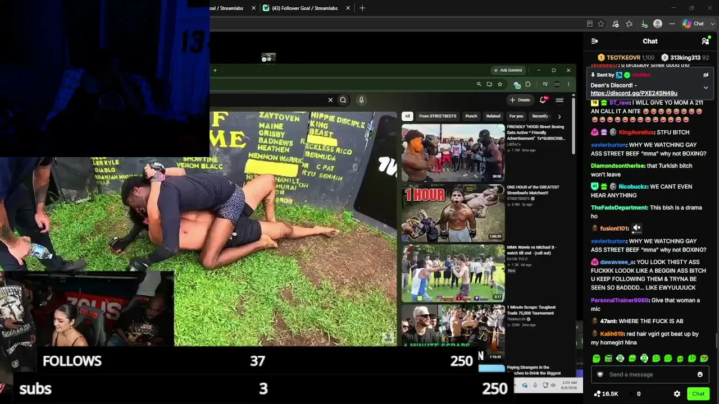Open the MMA Wowie vs Michael B title
Image resolution: width=719 pixels, height=404 pixels.
pyautogui.click(x=531, y=250)
